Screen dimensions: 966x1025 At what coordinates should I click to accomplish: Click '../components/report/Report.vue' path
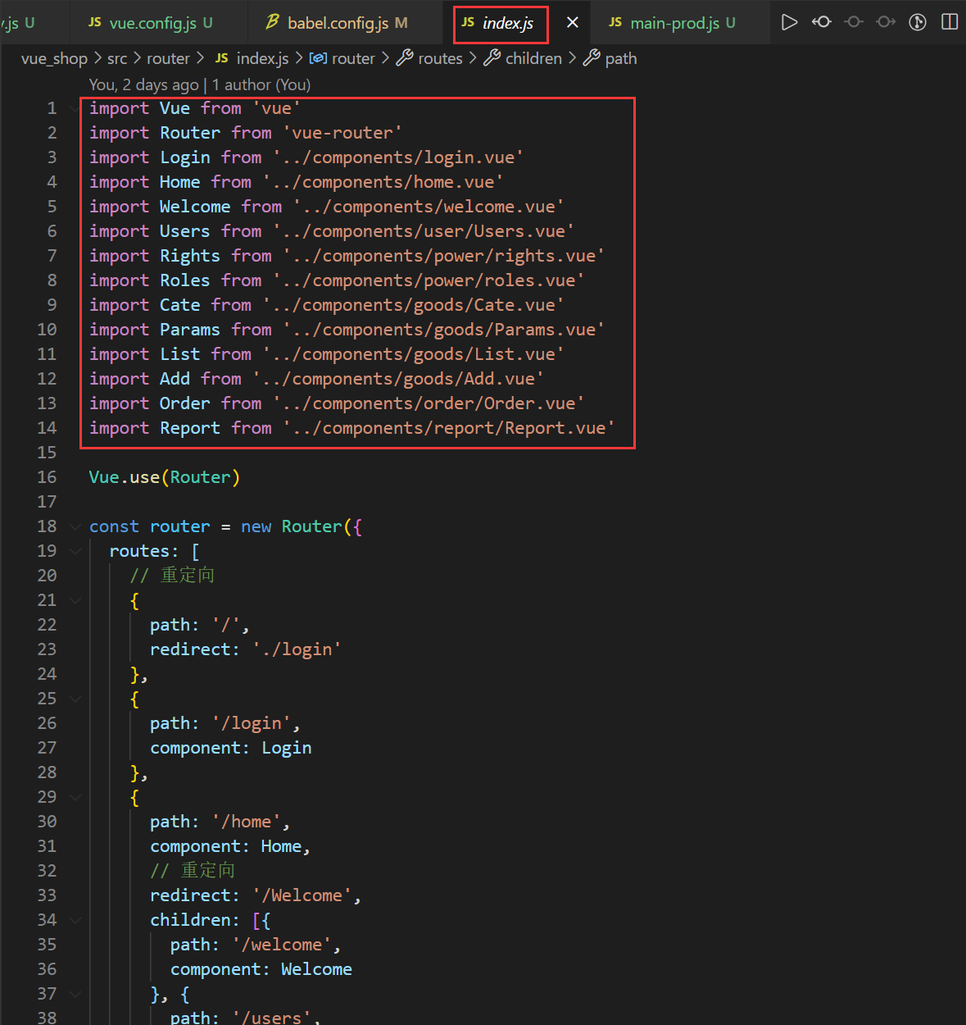pos(448,428)
